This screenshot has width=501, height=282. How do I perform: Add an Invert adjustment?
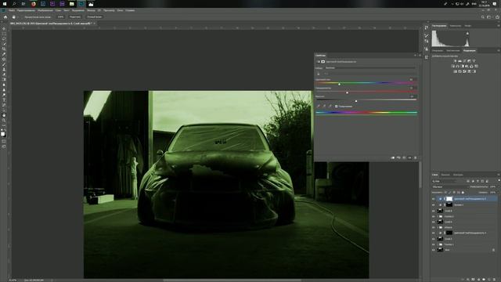pyautogui.click(x=455, y=71)
